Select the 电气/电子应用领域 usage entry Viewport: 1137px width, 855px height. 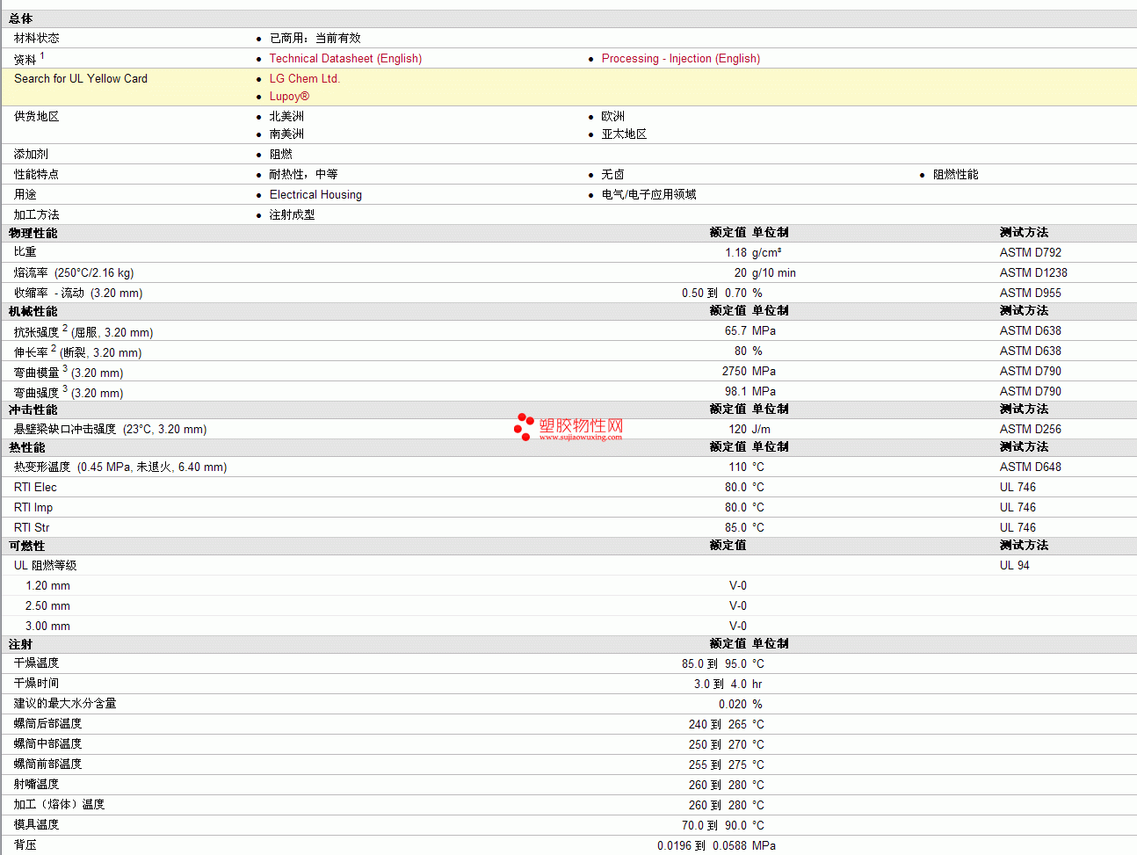649,195
